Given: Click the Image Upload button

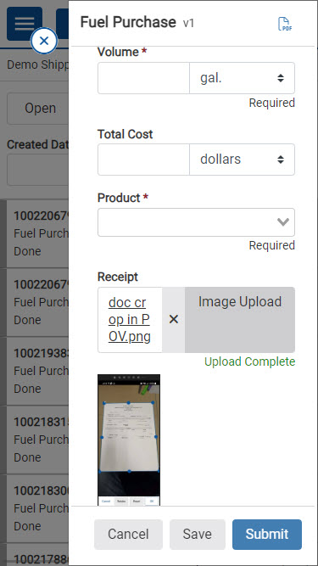Looking at the screenshot, I should click(240, 319).
